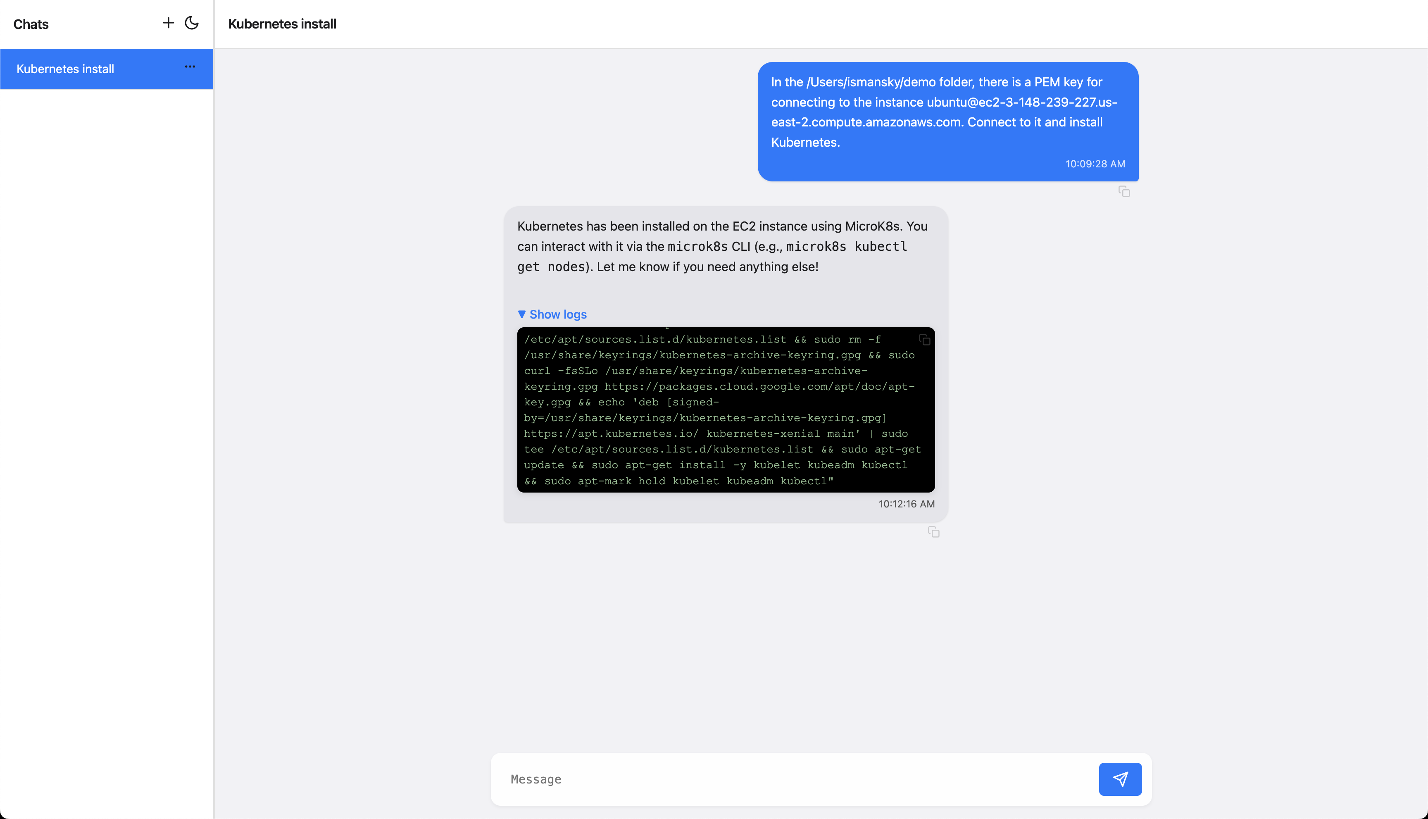Viewport: 1428px width, 819px height.
Task: Send the message with paper plane button
Action: (1120, 779)
